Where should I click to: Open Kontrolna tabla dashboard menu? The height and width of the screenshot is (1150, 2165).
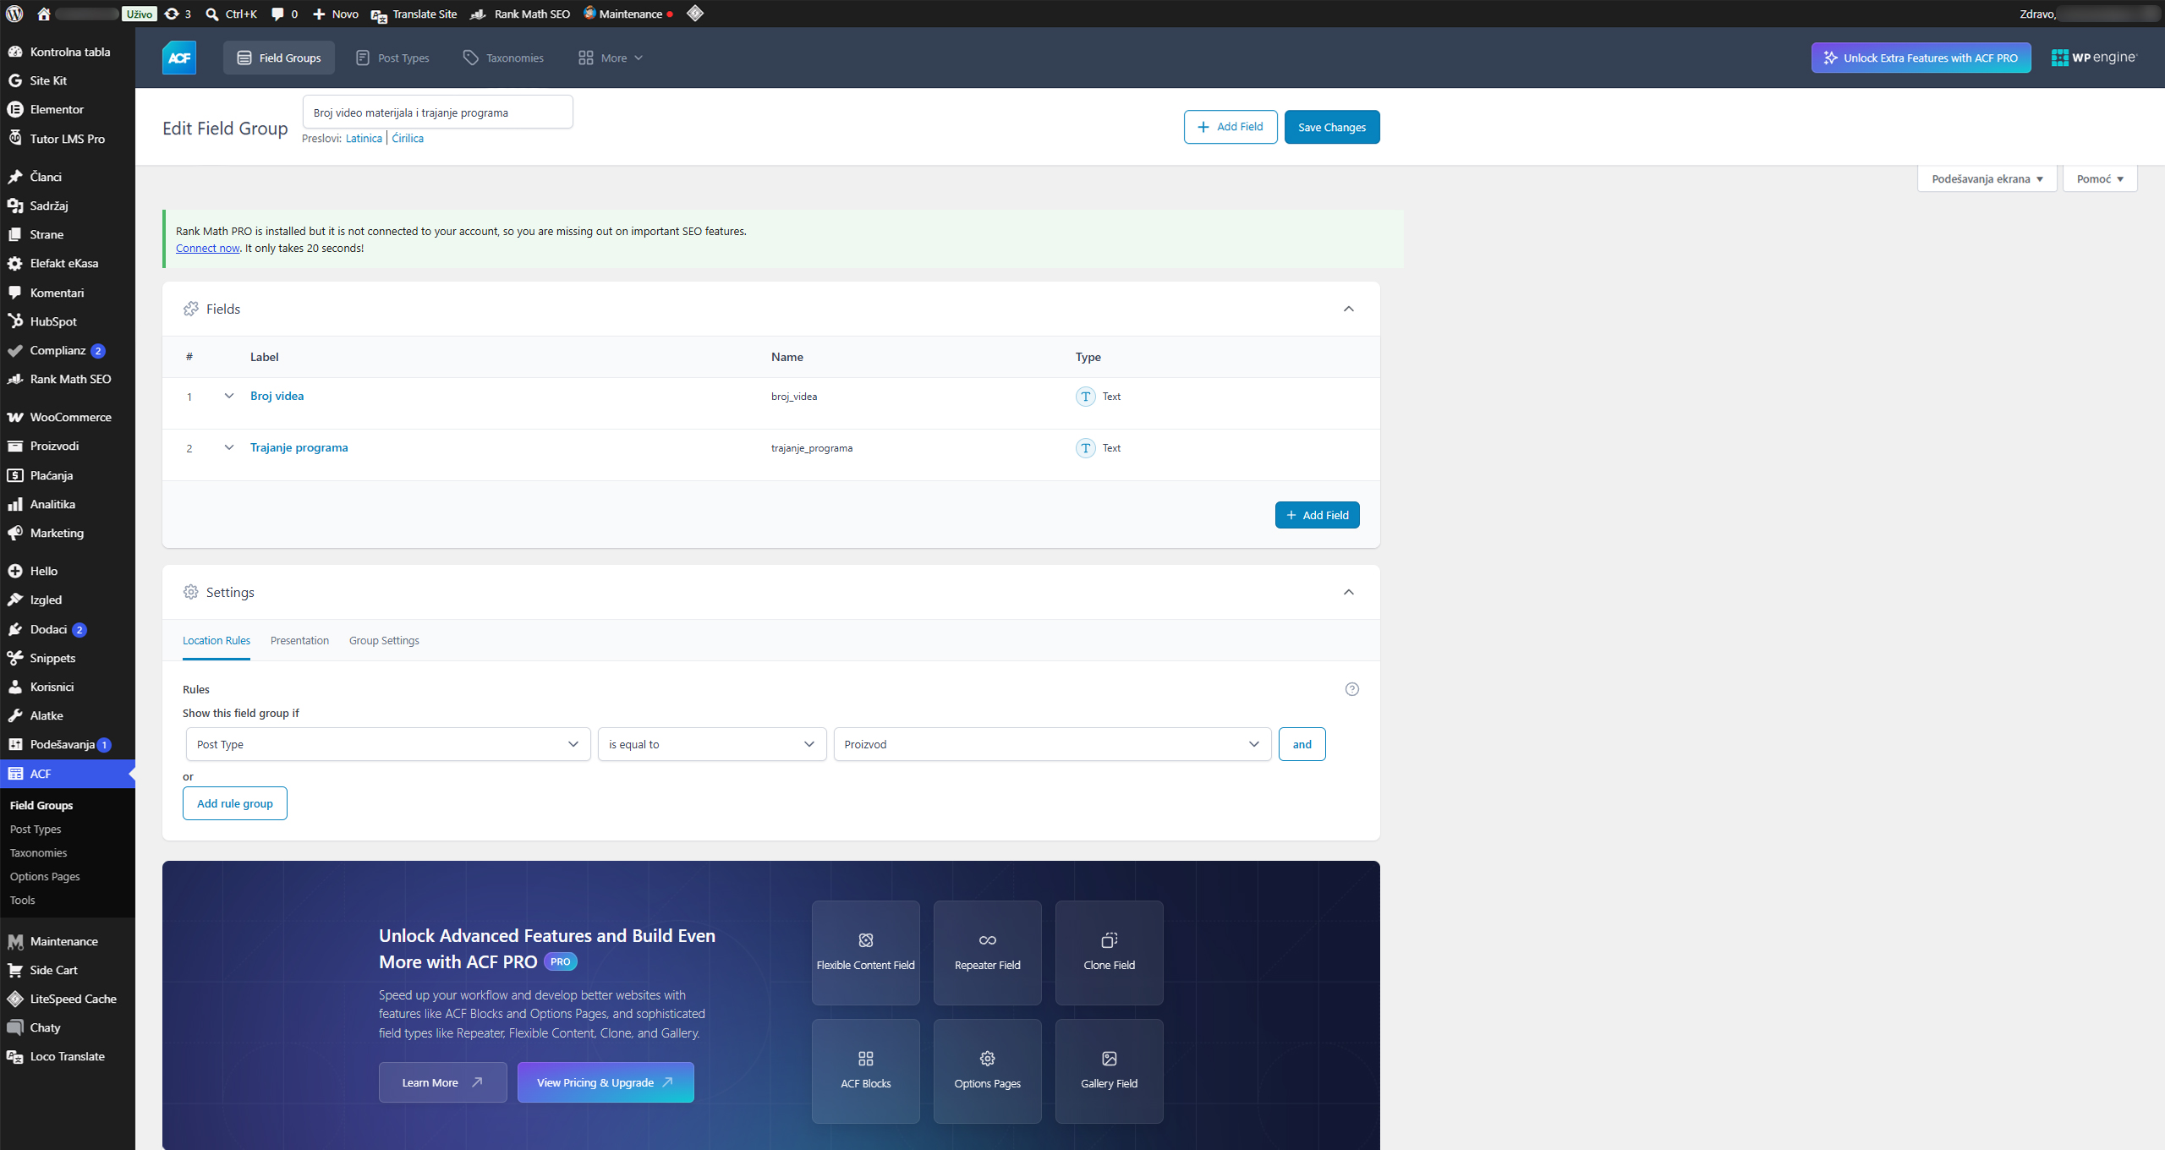68,52
